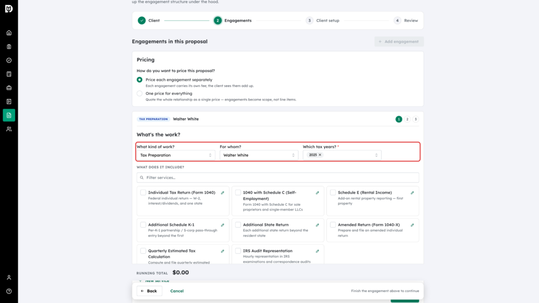Edit the Quarterly Estimated Tax Calculation service
The height and width of the screenshot is (303, 539).
(223, 251)
